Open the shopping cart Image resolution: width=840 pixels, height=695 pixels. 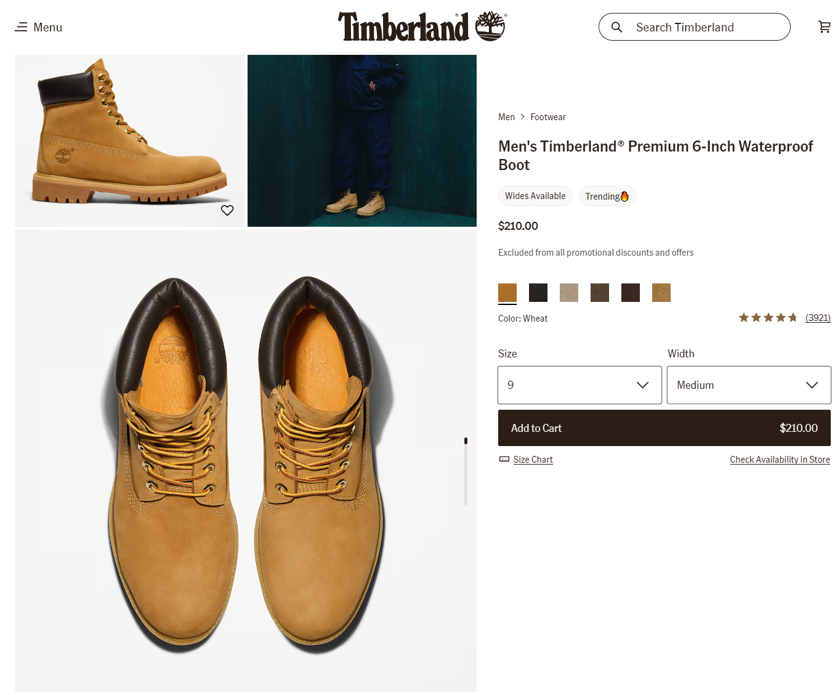pos(824,26)
